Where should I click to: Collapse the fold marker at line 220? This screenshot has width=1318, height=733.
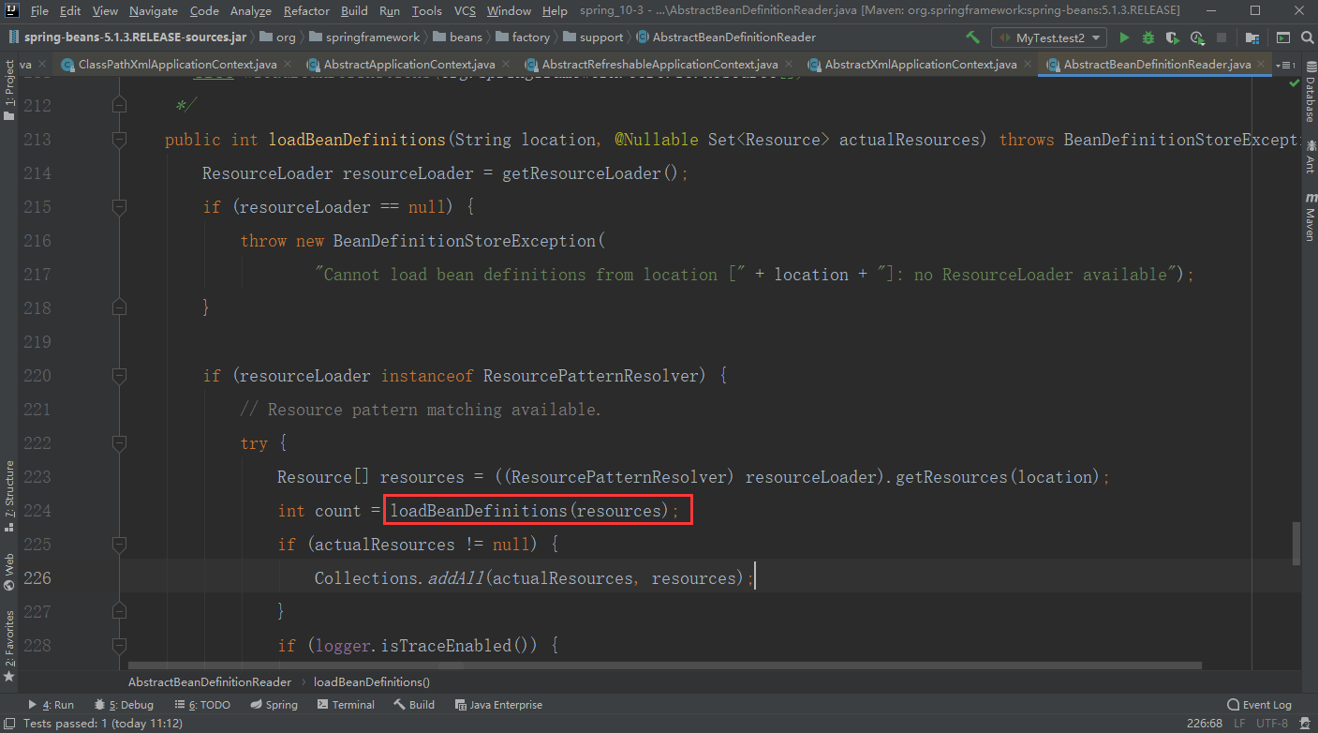pos(119,376)
